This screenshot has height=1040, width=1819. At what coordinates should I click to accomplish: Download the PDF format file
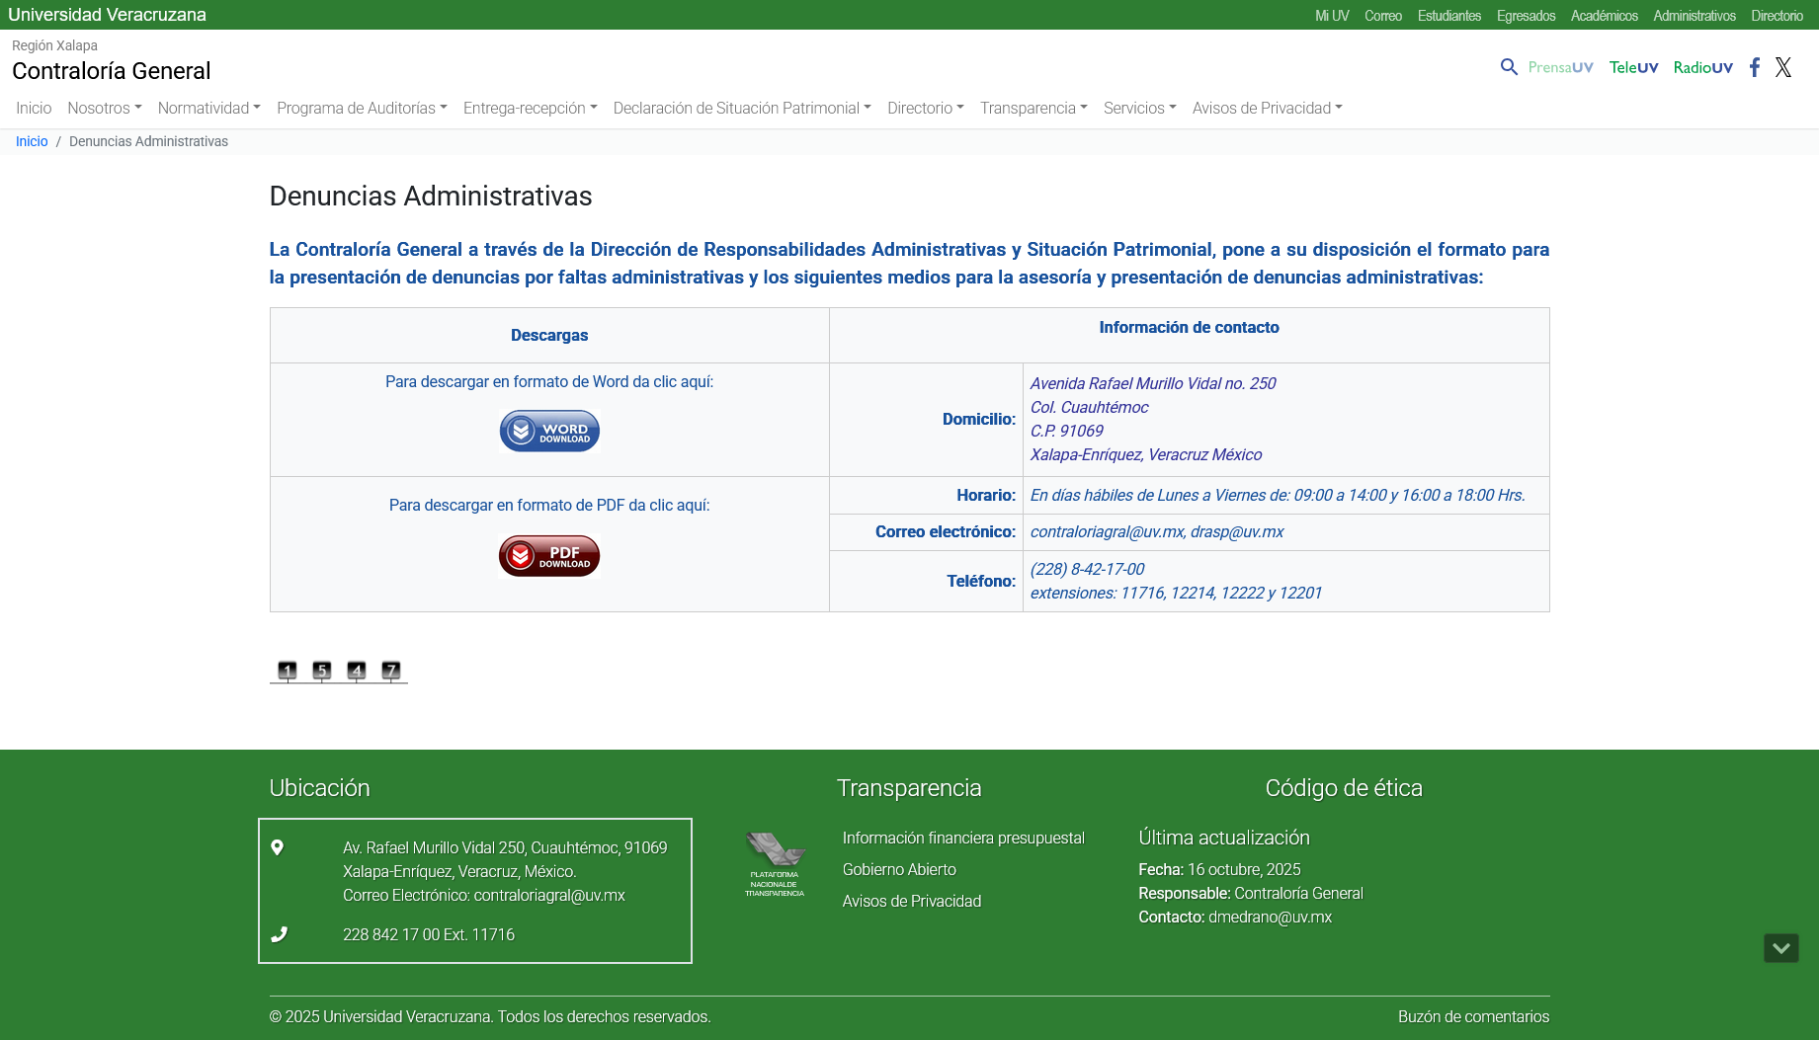tap(549, 556)
